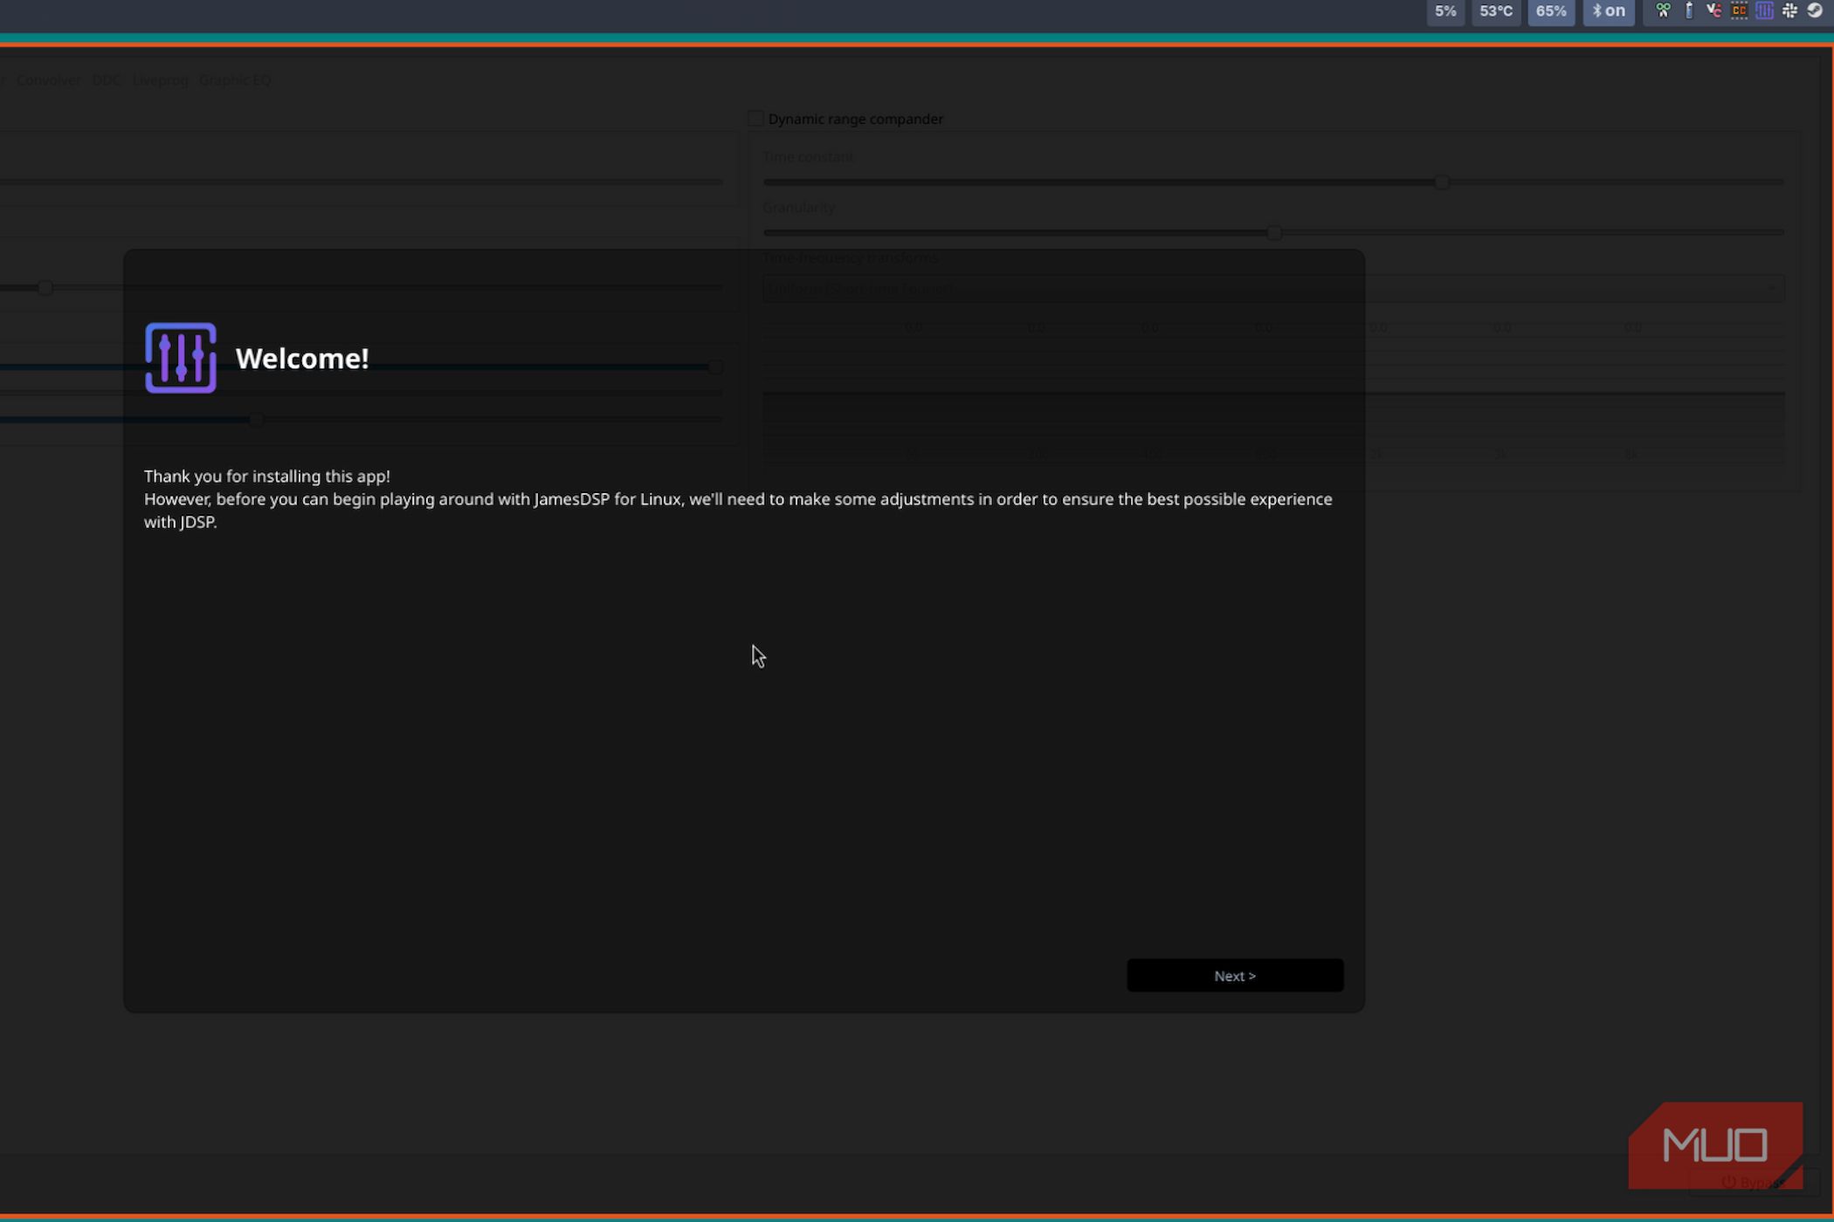Open the JamesDSP tray icon in system tray
1834x1222 pixels.
(1764, 10)
